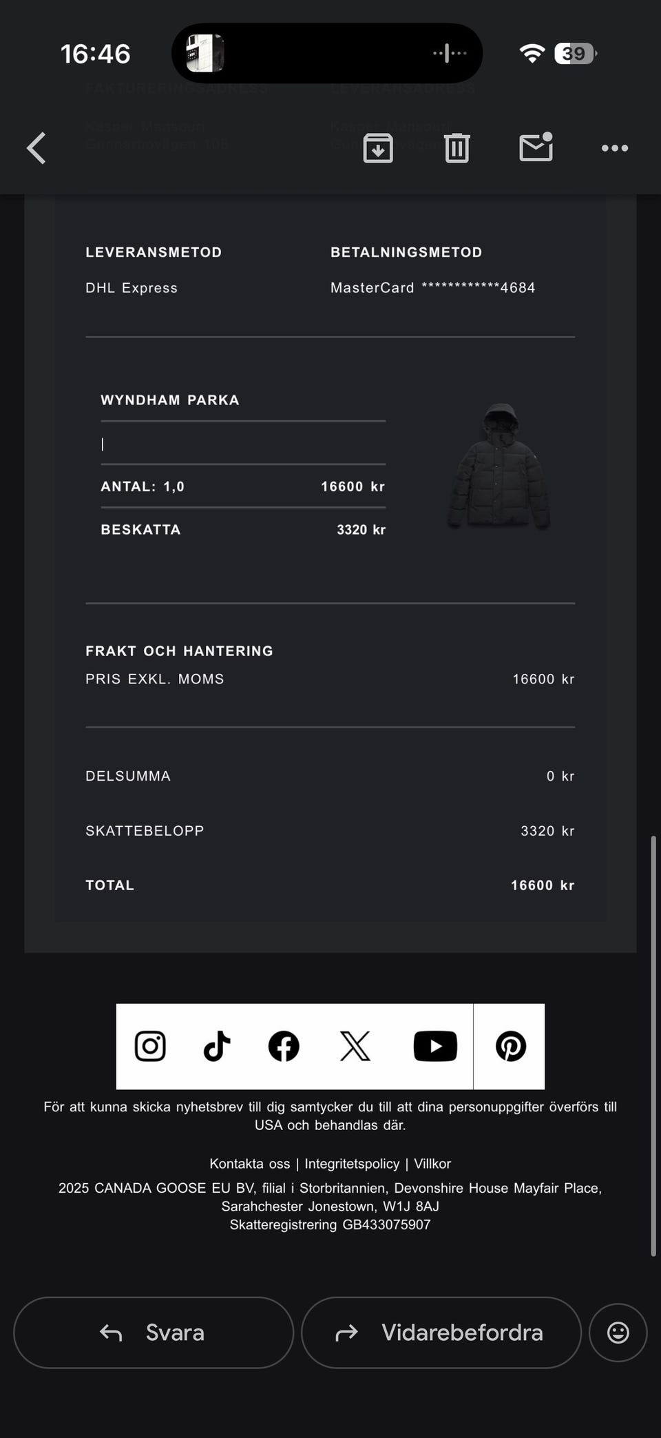Mark the email as unread

click(x=536, y=147)
